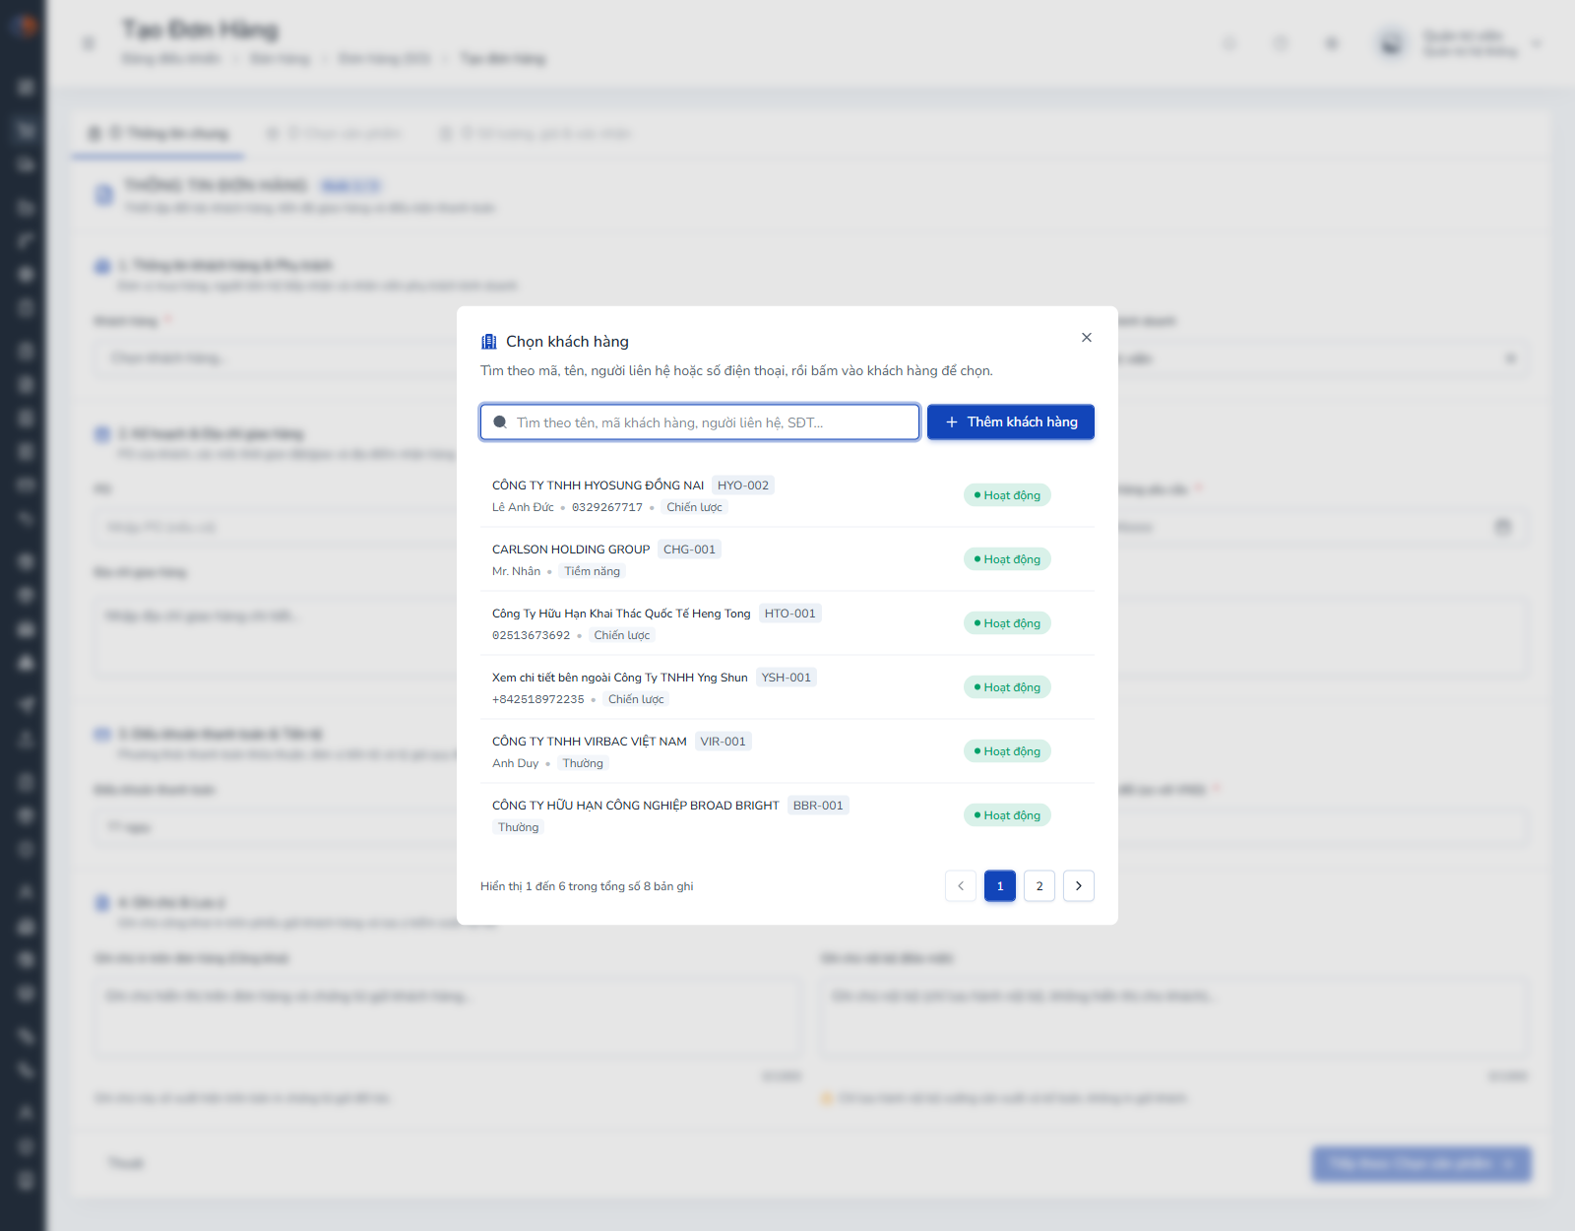Viewport: 1575px width, 1231px height.
Task: Click contact name Anh Duy
Action: 516,763
